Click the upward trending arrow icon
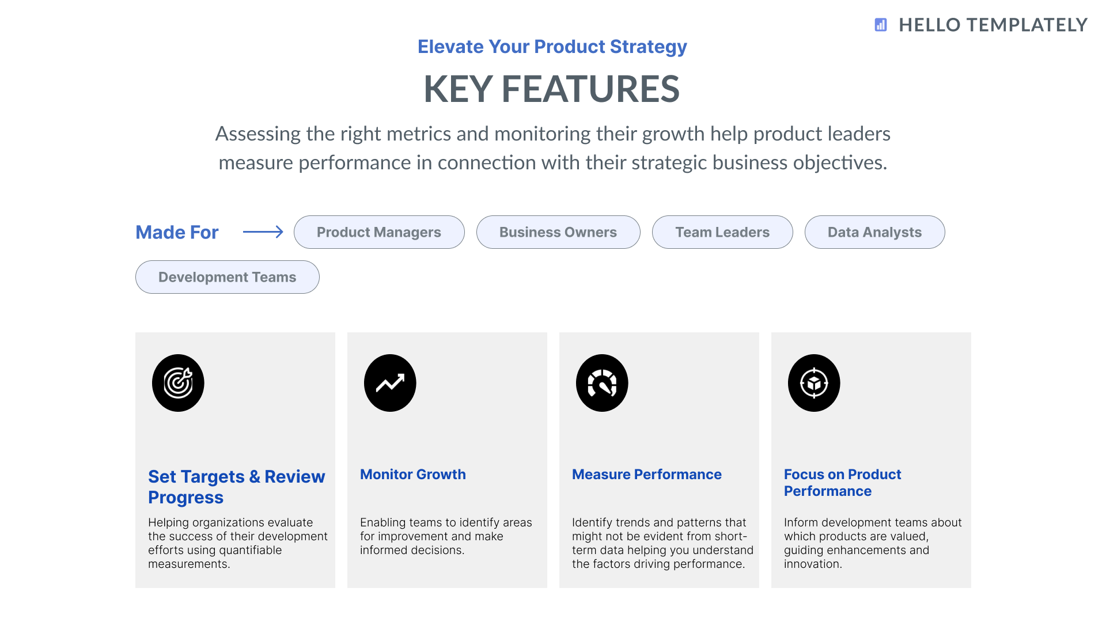 tap(390, 383)
